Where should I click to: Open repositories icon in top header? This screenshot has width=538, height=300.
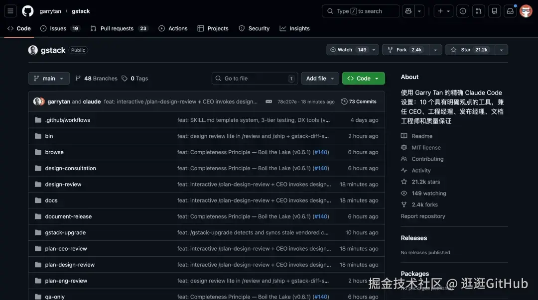(495, 11)
